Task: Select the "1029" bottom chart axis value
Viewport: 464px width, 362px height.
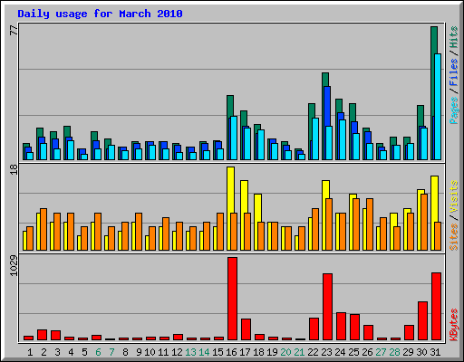Action: click(x=14, y=265)
